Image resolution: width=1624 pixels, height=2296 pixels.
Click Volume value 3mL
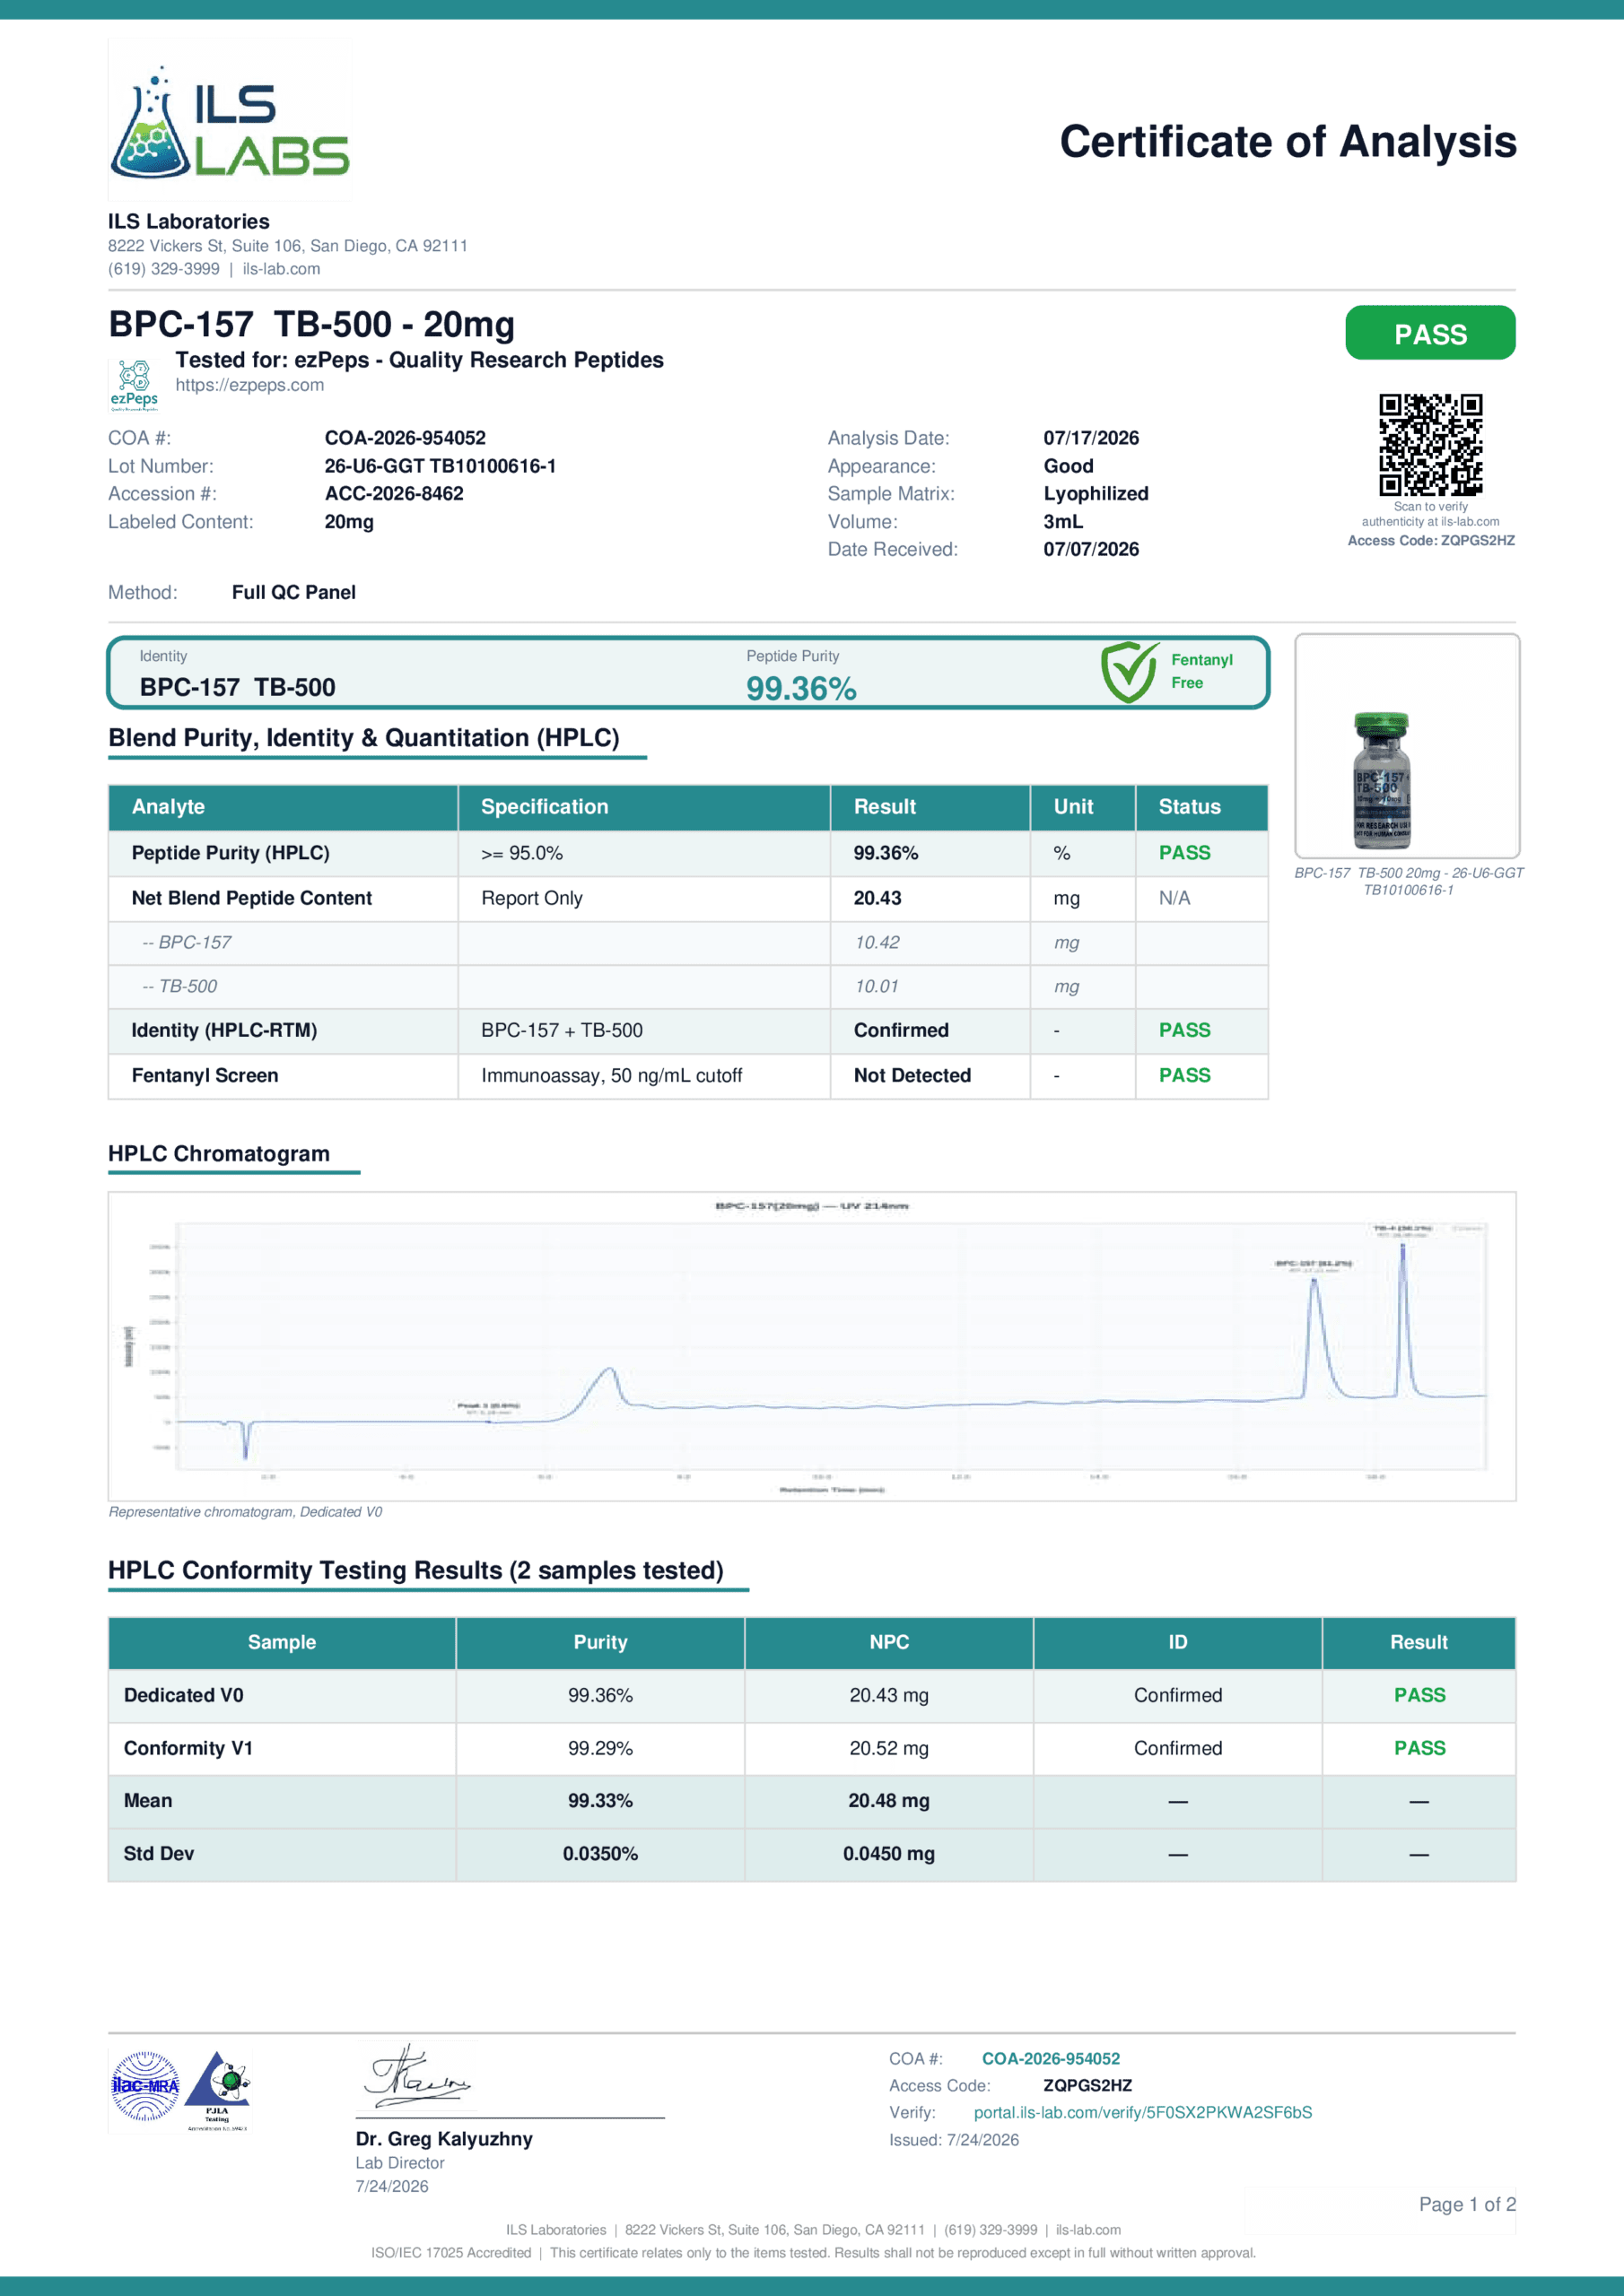click(x=1062, y=521)
